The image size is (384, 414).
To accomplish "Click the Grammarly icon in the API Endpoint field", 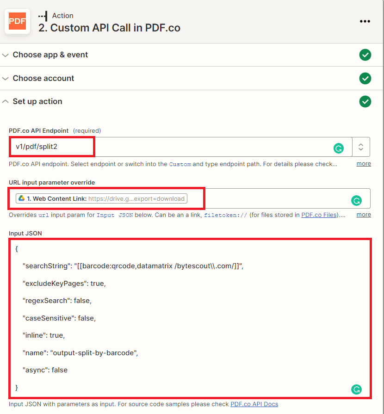I will click(339, 148).
